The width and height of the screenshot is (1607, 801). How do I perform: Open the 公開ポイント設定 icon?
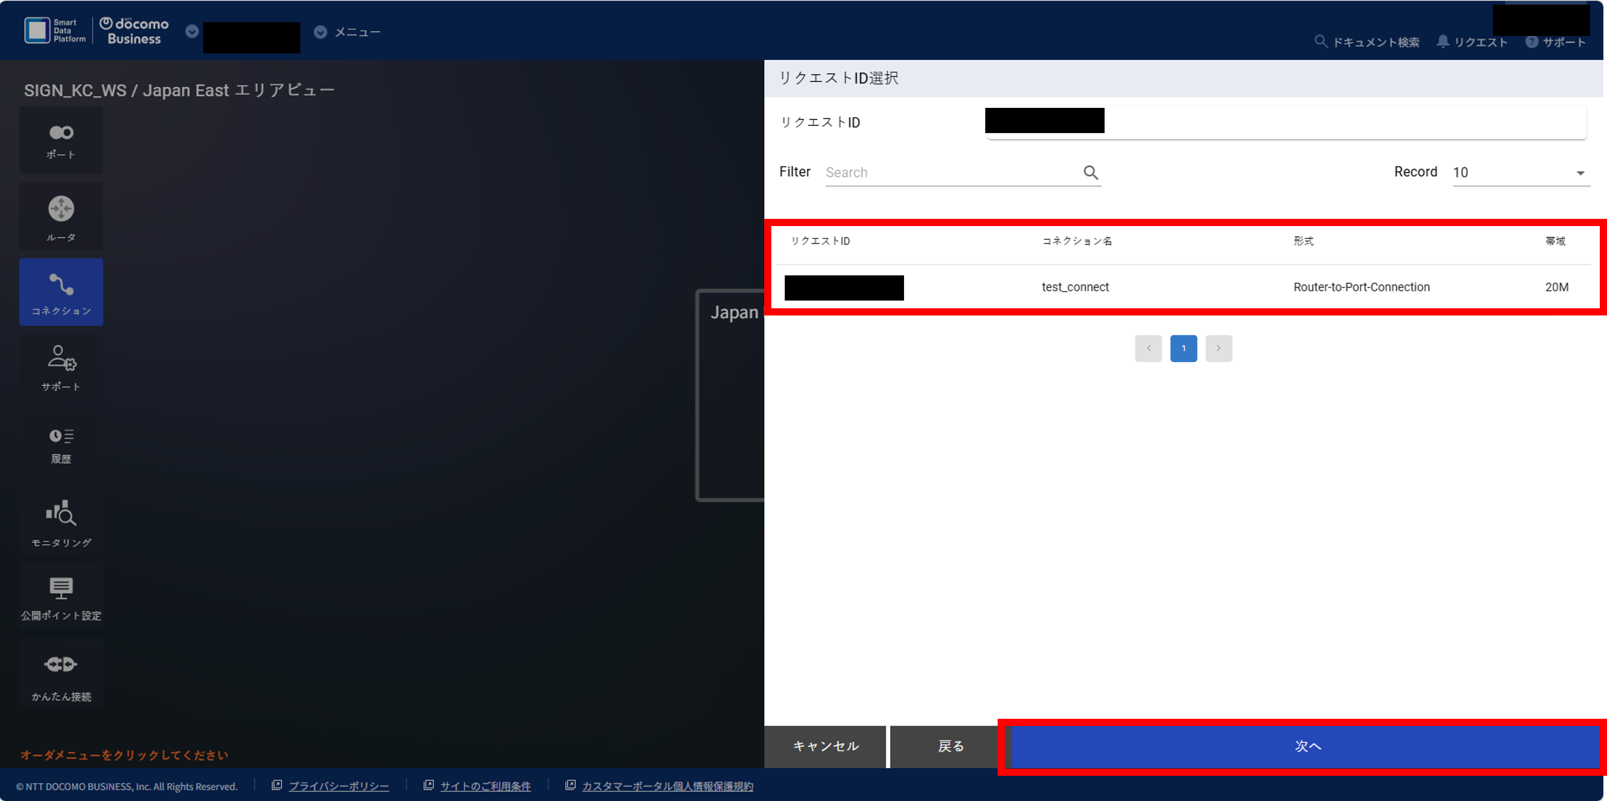coord(61,597)
